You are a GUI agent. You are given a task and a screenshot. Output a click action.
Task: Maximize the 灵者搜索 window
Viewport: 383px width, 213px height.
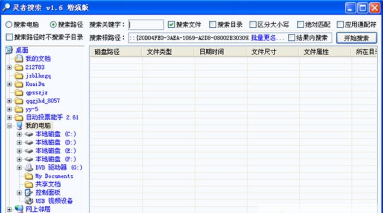[x=363, y=8]
